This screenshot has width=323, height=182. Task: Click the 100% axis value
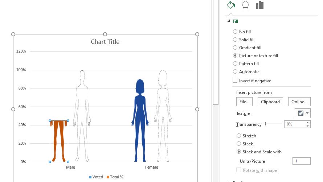21,70
